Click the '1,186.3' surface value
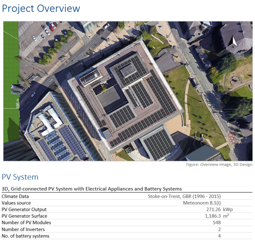Image resolution: width=255 pixels, height=241 pixels. 213,216
